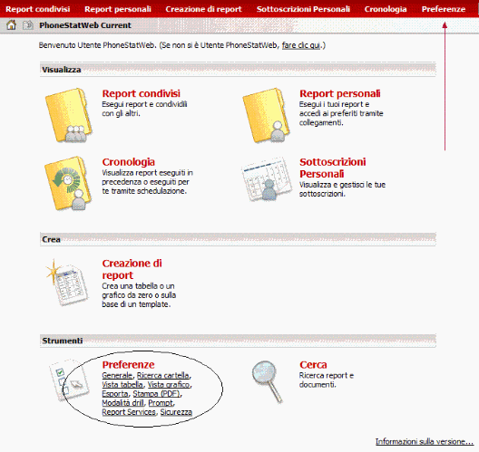The image size is (479, 452).
Task: Click Informazioni sulla versione link
Action: (425, 441)
